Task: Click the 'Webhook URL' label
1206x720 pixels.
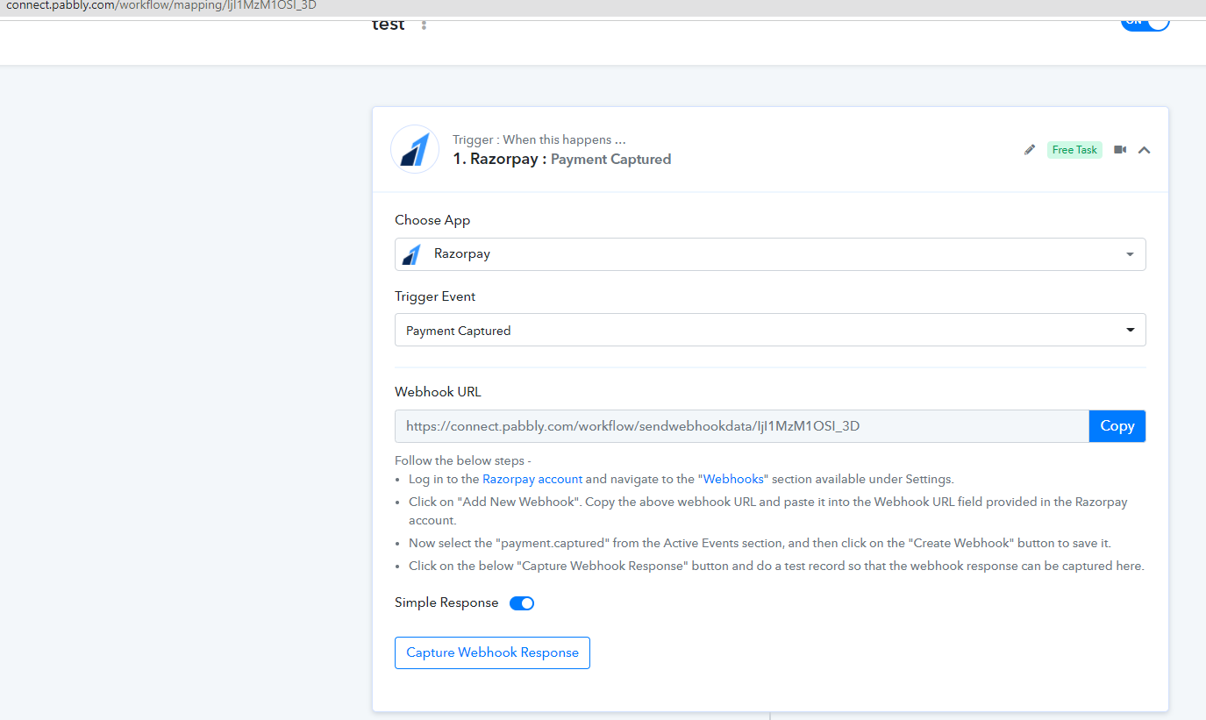Action: [x=438, y=392]
